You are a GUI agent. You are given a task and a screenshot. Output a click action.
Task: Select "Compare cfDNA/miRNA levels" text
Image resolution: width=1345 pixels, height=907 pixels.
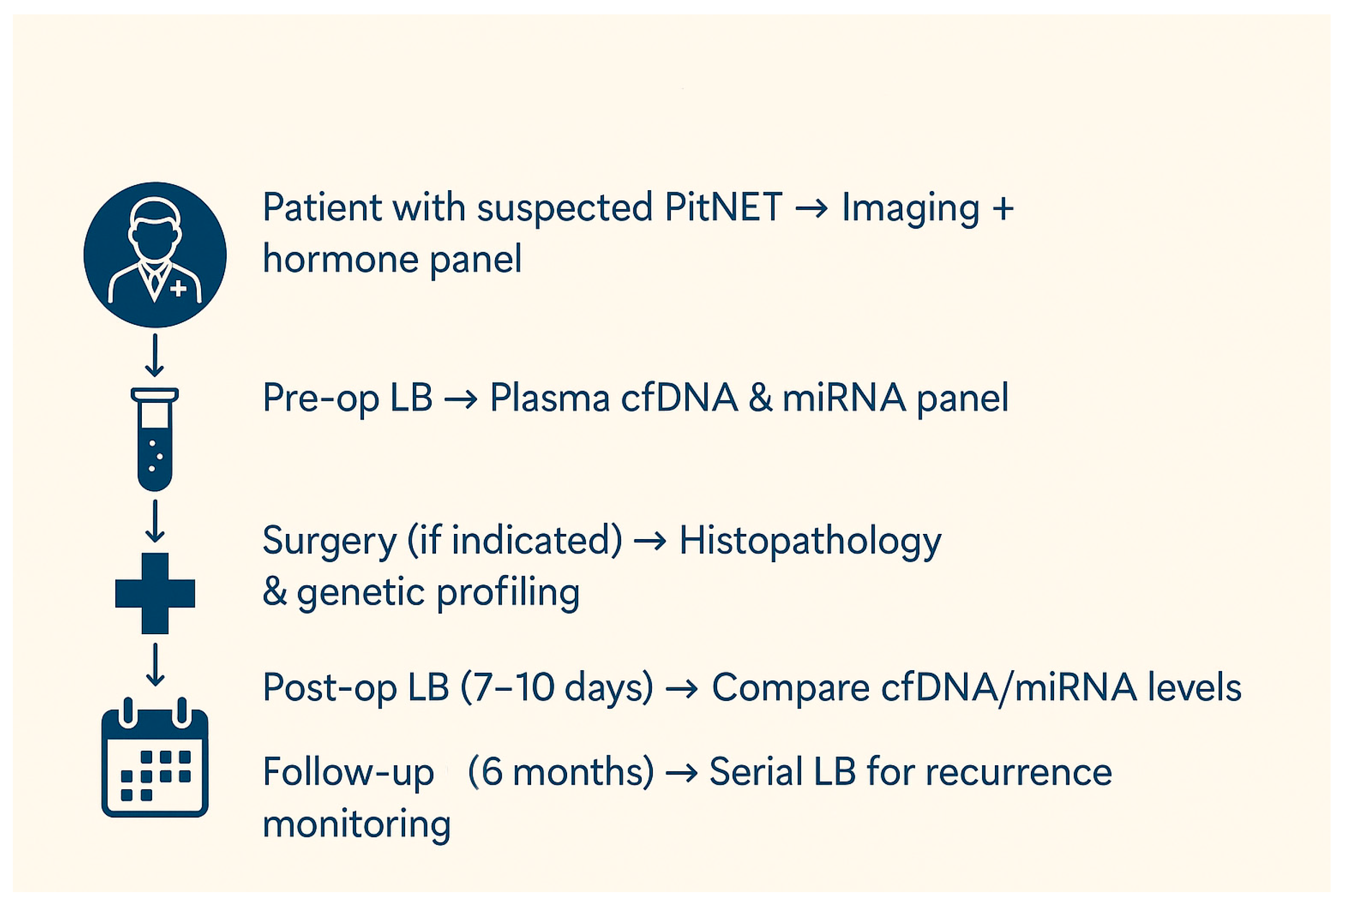coord(976,687)
